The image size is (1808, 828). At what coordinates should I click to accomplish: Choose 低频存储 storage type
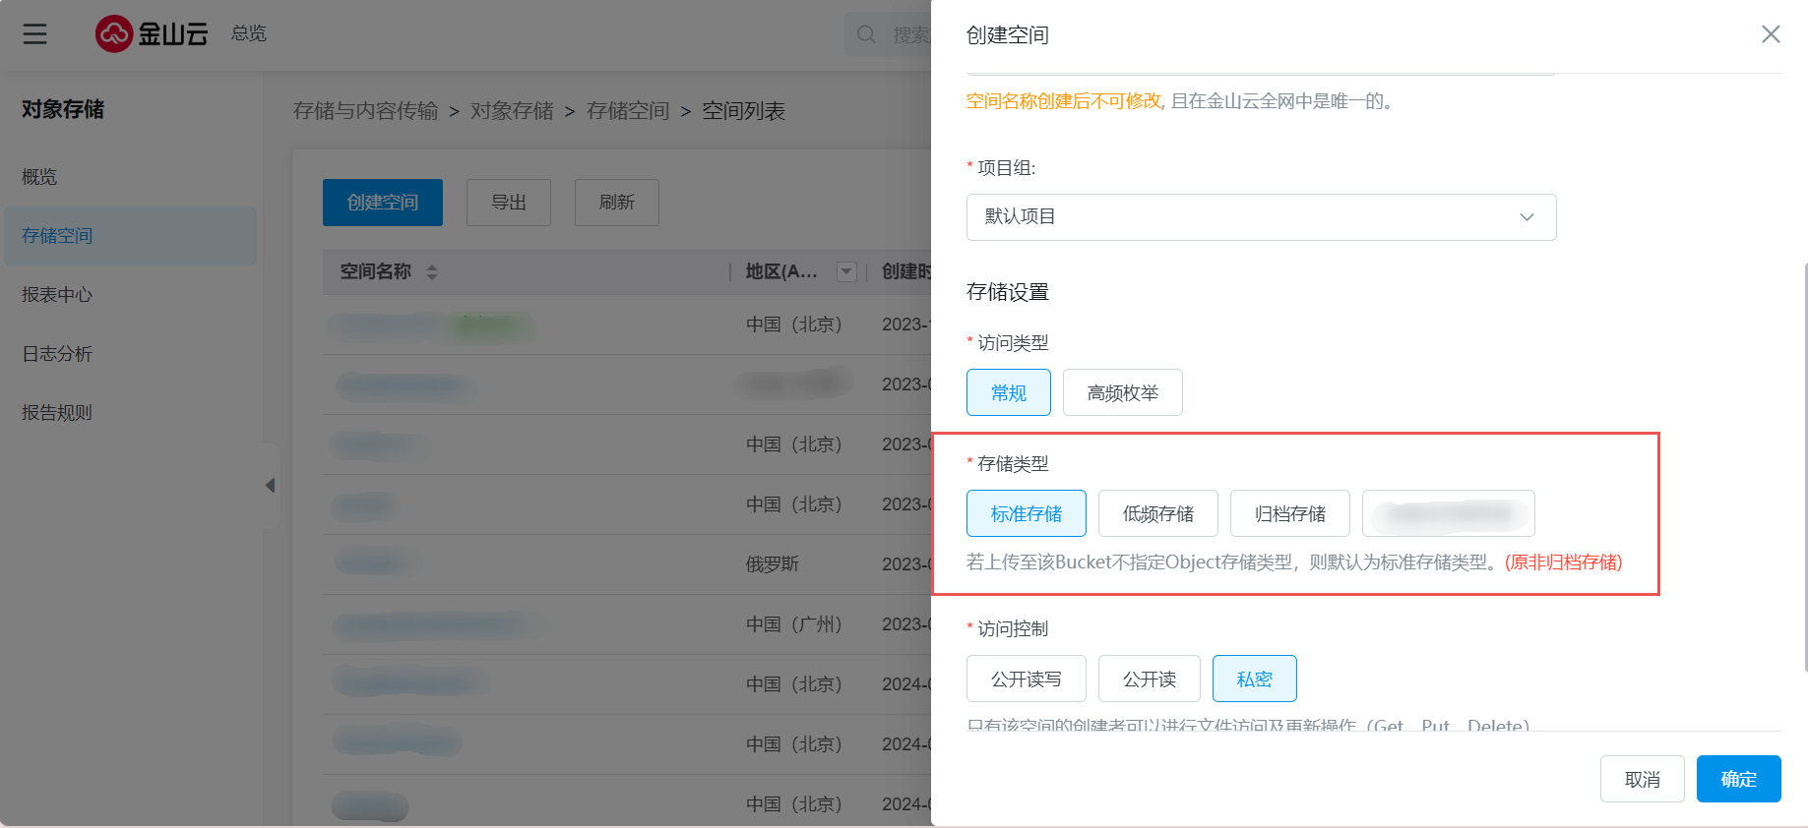click(1157, 514)
